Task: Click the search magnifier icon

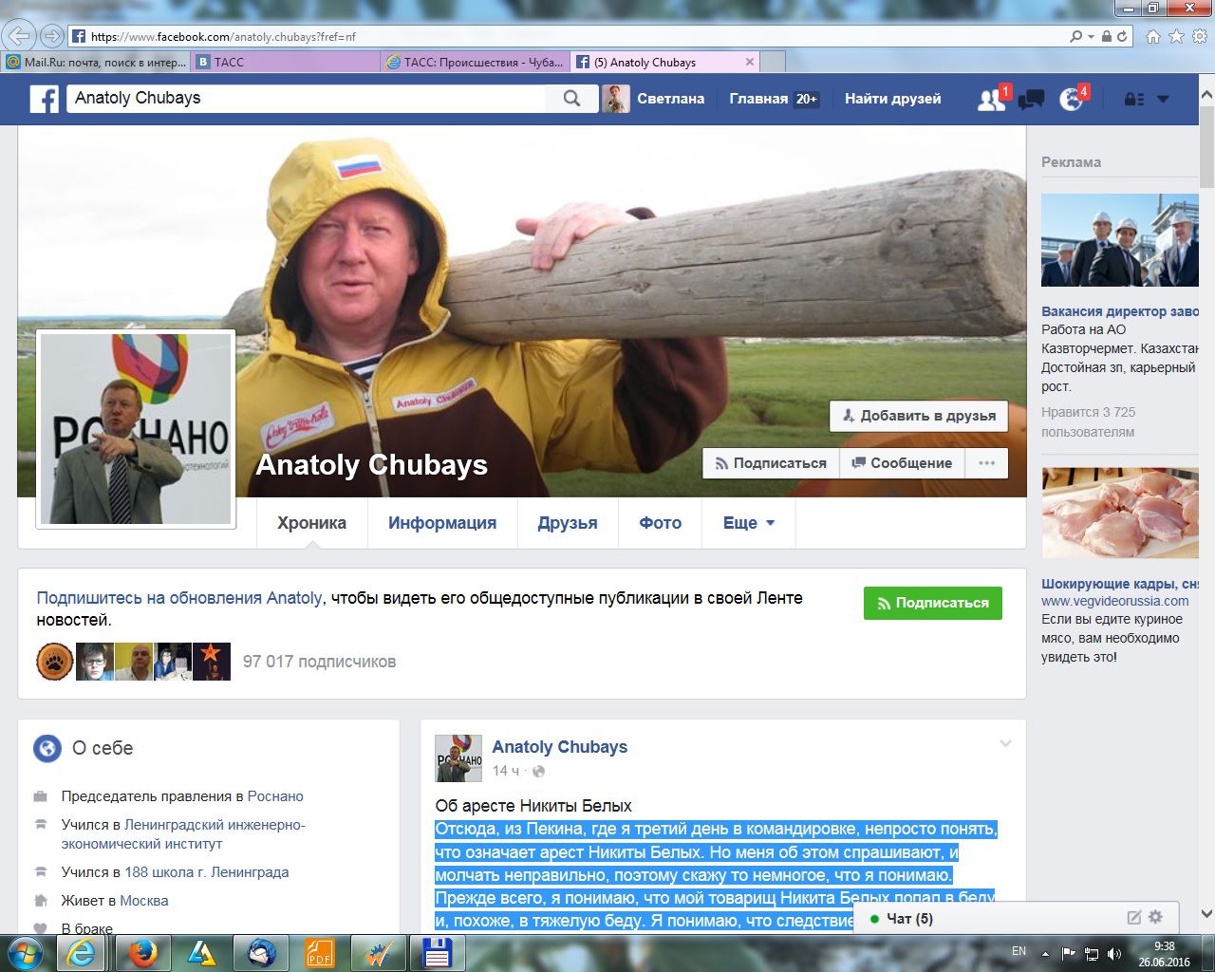Action: click(571, 99)
